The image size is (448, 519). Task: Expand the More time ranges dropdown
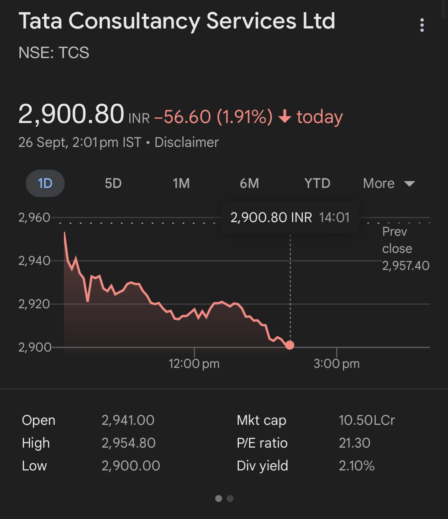click(388, 183)
